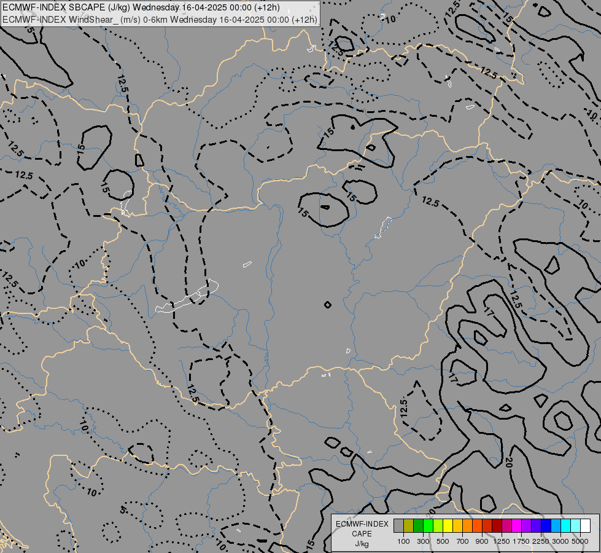The width and height of the screenshot is (601, 553).
Task: Click the 5000 legend scale value
Action: coord(580,541)
